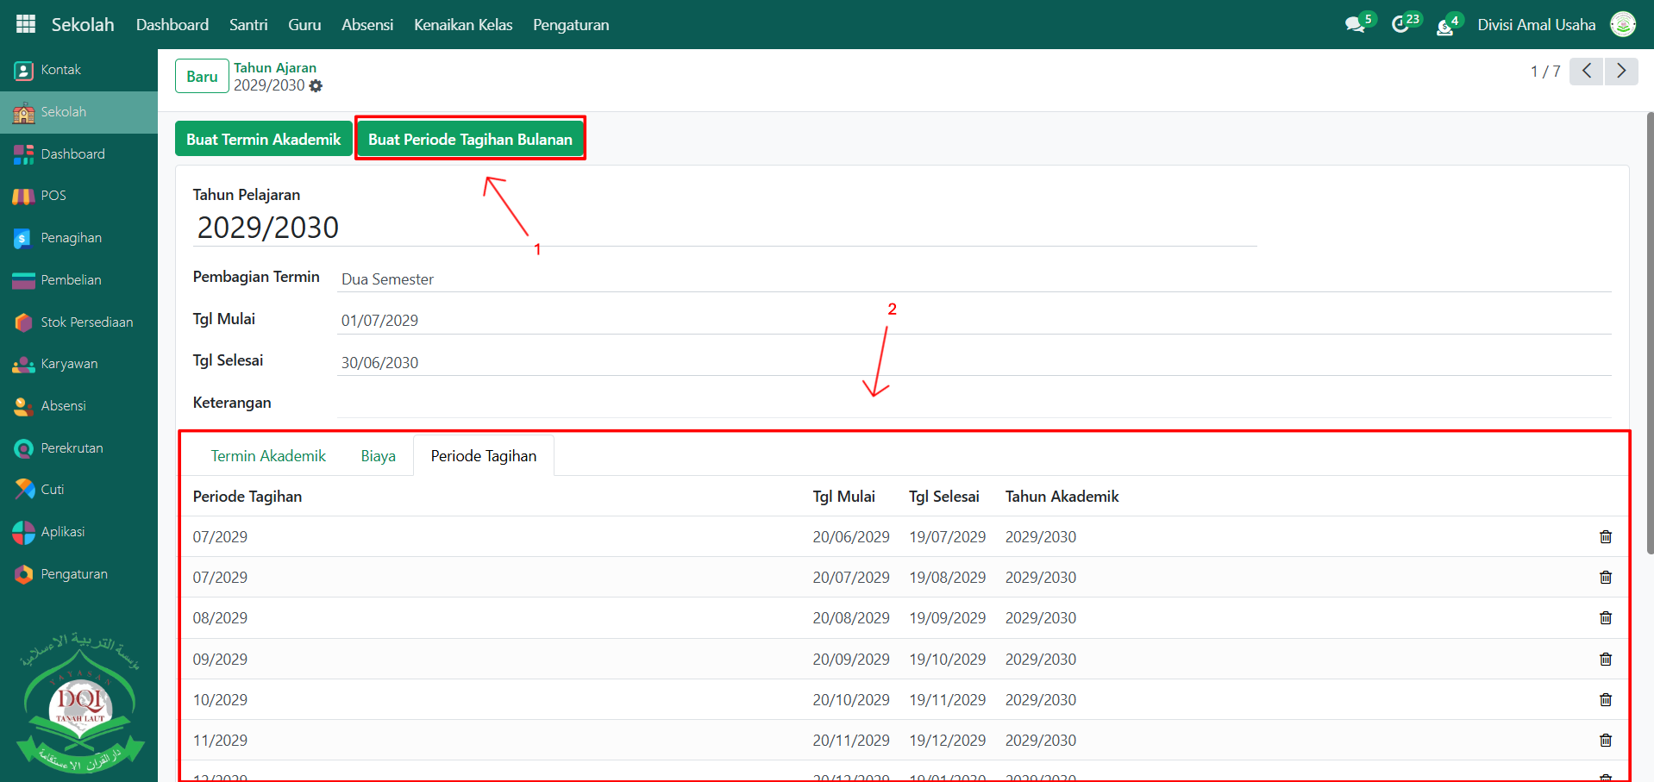Go to the previous record arrow
The image size is (1654, 782).
(x=1586, y=71)
